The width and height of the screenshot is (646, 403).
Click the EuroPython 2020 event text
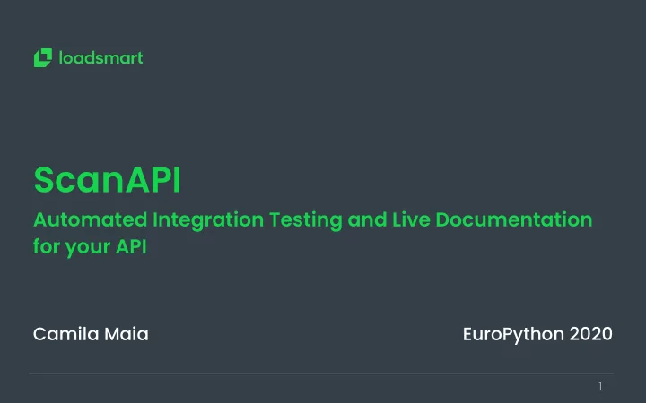pyautogui.click(x=537, y=334)
